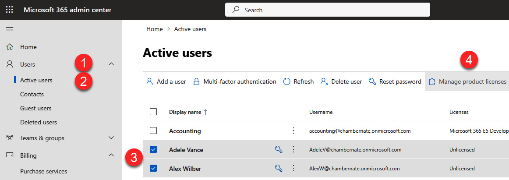Click the Teams & groups people icon
This screenshot has height=180, width=509.
(x=10, y=138)
